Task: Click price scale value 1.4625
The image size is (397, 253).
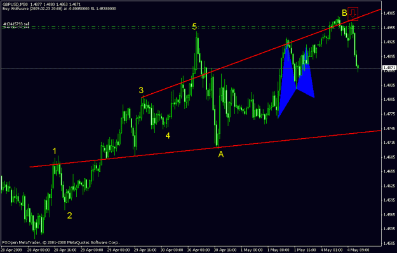Action: pos(389,186)
